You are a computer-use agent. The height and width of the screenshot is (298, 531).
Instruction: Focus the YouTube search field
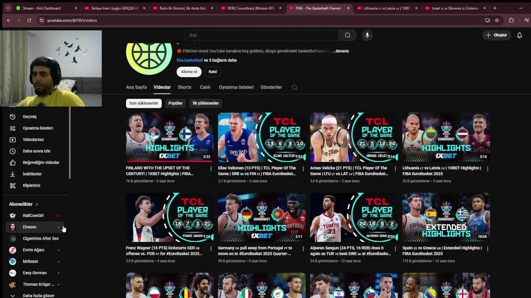coord(261,35)
